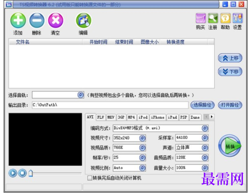The height and width of the screenshot is (193, 252).
Task: Open the audio channel 立体声 dropdown
Action: pos(205,148)
